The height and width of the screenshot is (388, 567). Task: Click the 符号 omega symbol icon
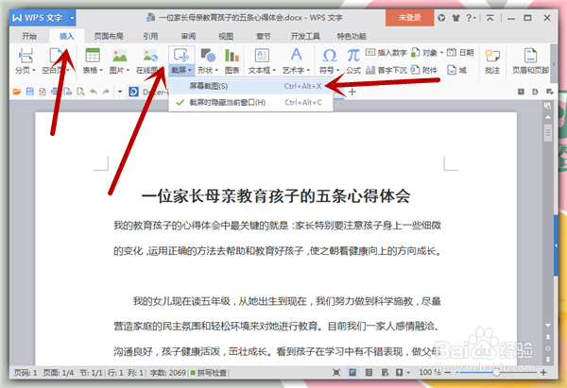click(330, 56)
